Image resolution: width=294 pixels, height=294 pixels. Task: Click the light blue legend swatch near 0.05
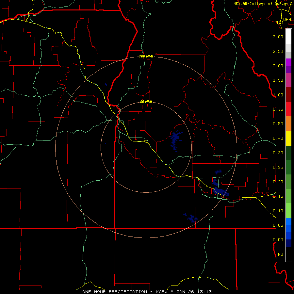point(288,221)
